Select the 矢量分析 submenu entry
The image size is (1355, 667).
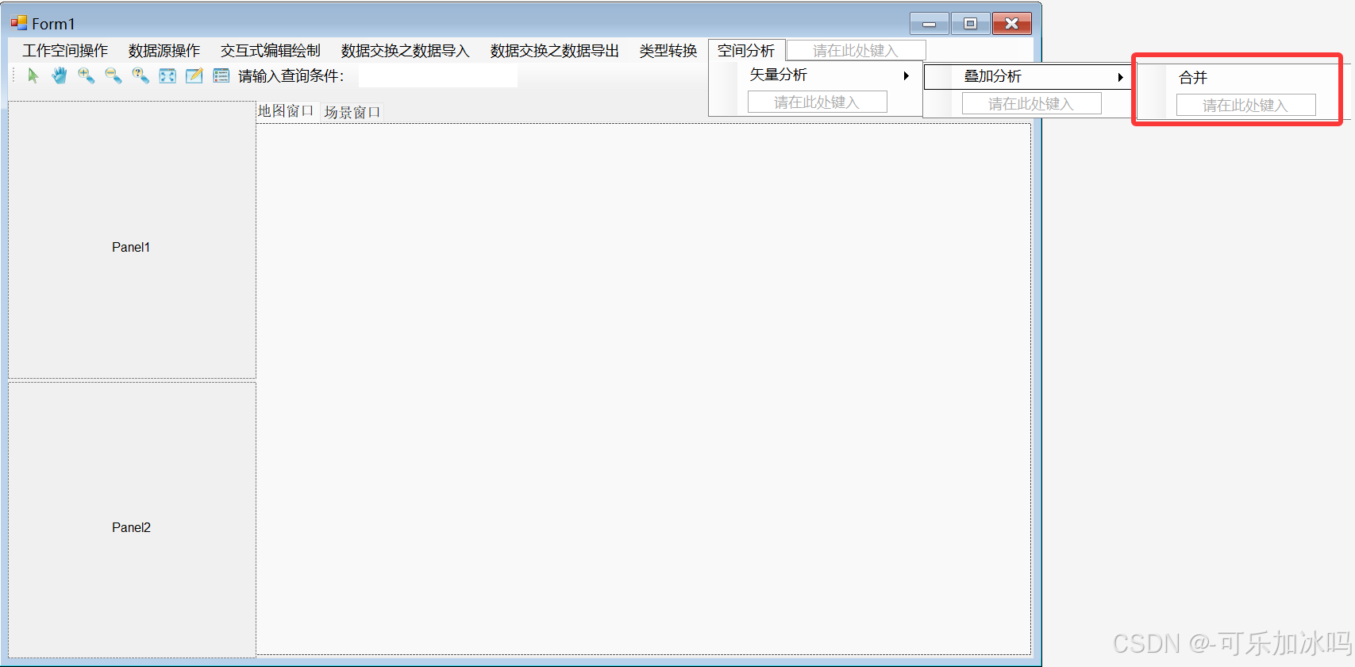[815, 75]
